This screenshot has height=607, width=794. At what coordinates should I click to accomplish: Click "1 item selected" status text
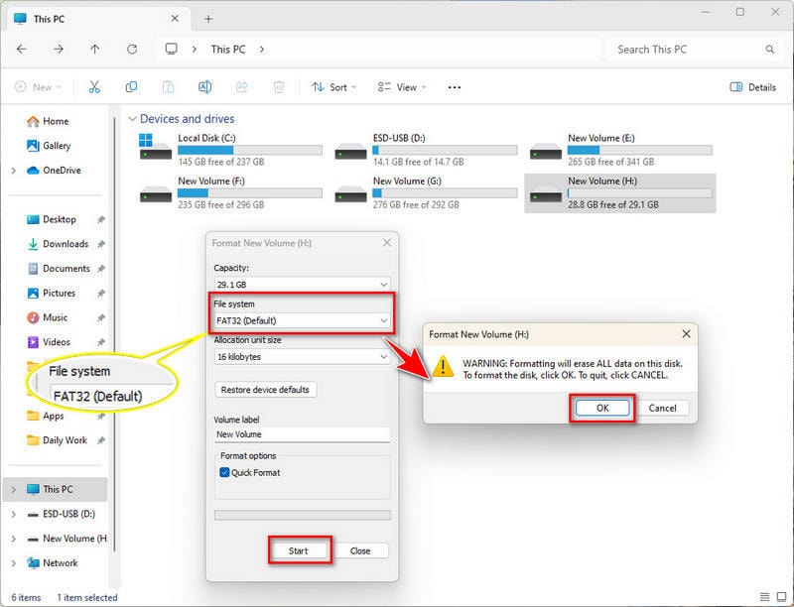click(87, 597)
